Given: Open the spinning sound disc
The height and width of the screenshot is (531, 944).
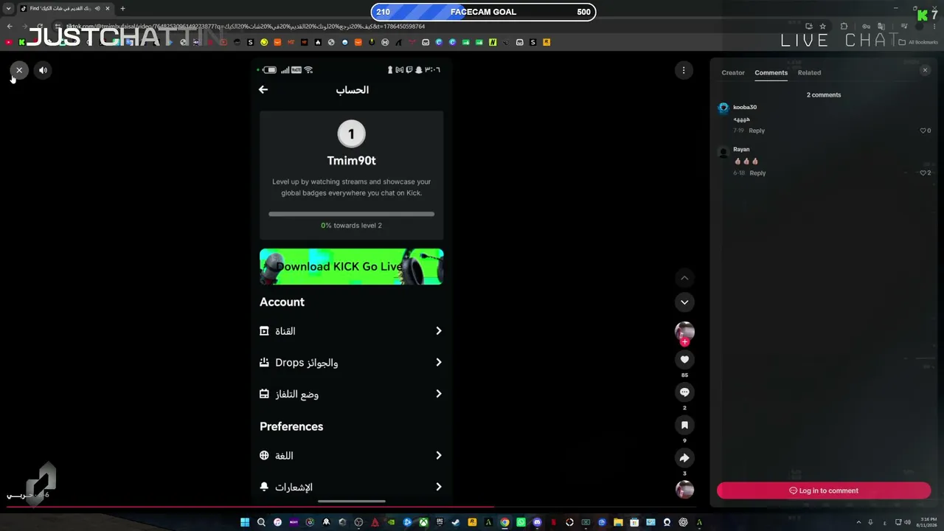Looking at the screenshot, I should pyautogui.click(x=684, y=489).
